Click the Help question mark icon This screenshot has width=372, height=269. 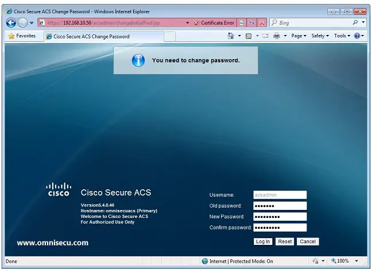point(357,36)
